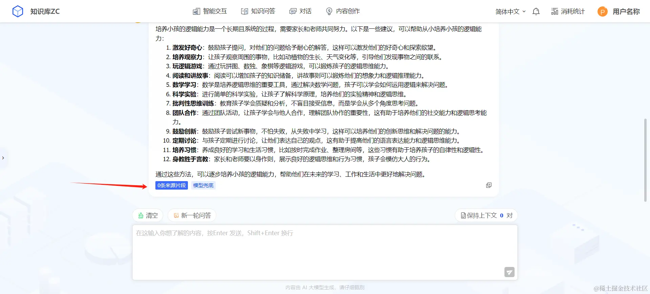The height and width of the screenshot is (294, 650).
Task: Click the 0条来源片段 source tag
Action: (172, 185)
